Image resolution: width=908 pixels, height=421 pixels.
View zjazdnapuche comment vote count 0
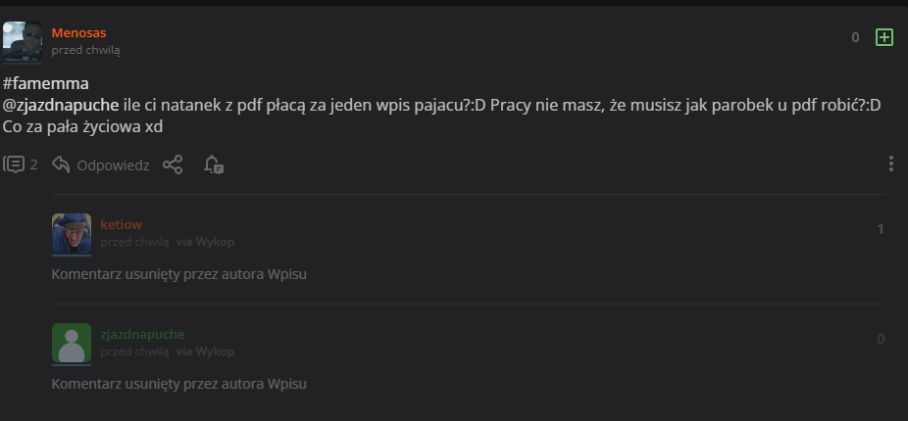click(x=881, y=340)
